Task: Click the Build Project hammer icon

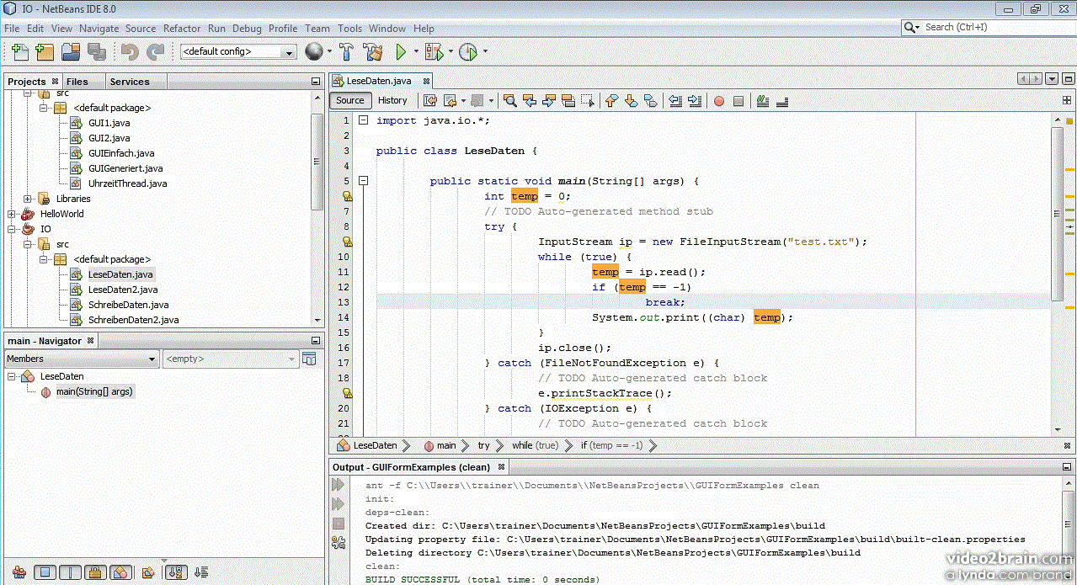Action: [x=346, y=52]
